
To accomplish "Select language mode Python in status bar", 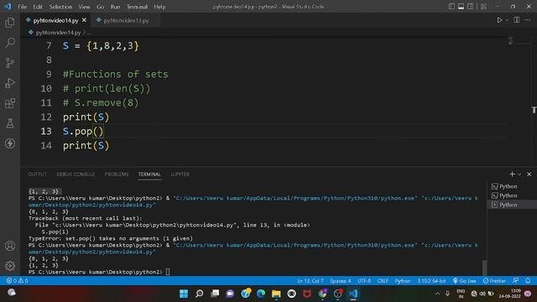I will pos(403,281).
